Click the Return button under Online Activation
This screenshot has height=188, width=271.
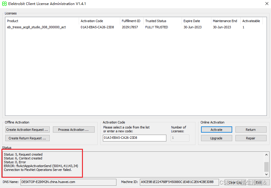pyautogui.click(x=250, y=130)
